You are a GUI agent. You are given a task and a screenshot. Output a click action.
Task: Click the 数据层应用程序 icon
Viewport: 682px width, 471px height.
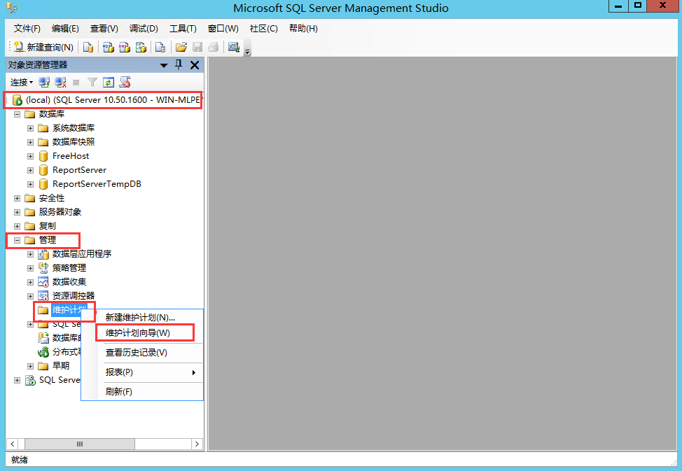(43, 254)
